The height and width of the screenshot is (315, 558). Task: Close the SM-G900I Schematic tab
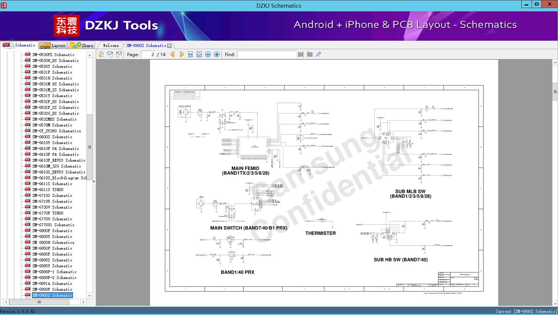169,45
